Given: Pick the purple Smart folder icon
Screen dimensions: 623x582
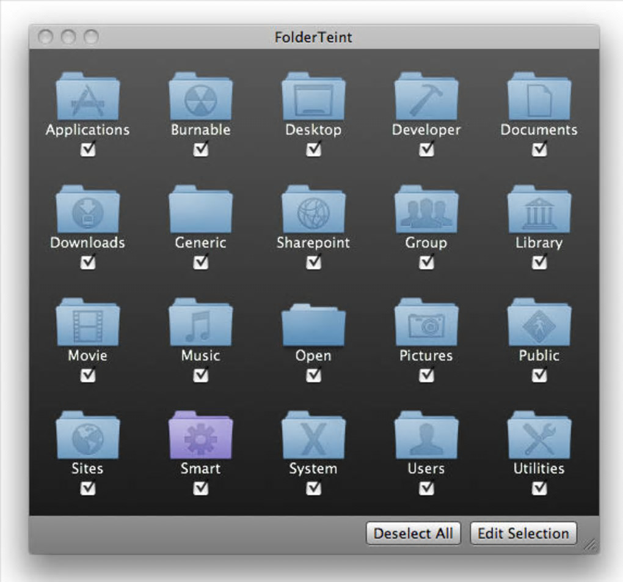Looking at the screenshot, I should (201, 435).
